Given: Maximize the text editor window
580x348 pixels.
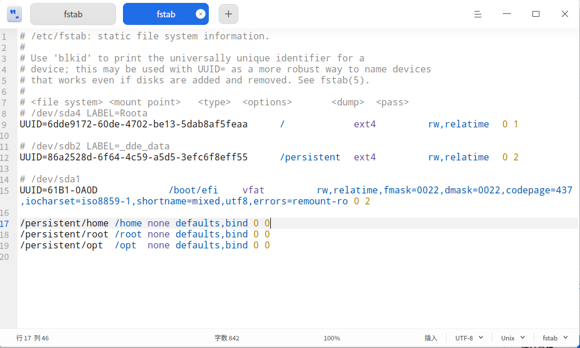Looking at the screenshot, I should coord(535,14).
